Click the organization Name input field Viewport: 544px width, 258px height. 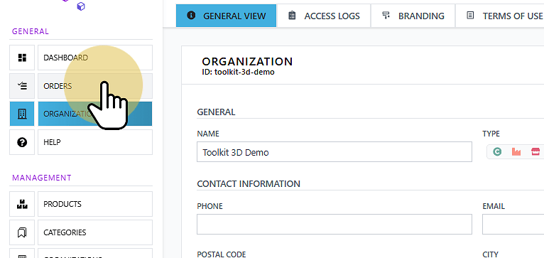[x=334, y=152]
